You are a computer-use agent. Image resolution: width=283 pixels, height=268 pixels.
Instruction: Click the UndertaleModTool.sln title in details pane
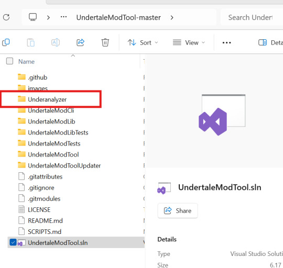point(220,187)
